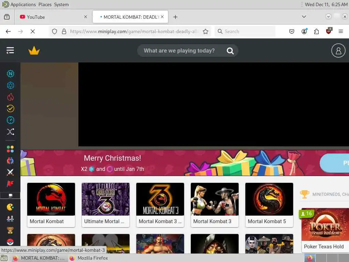
Task: Click the show desktop icon in the bottom panel
Action: [4, 258]
